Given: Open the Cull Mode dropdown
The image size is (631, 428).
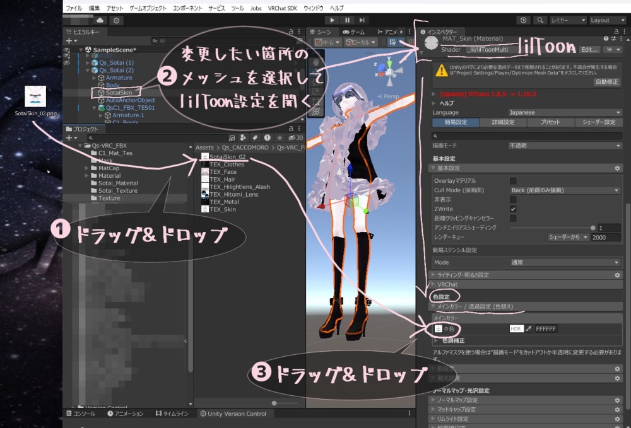Looking at the screenshot, I should pyautogui.click(x=565, y=190).
